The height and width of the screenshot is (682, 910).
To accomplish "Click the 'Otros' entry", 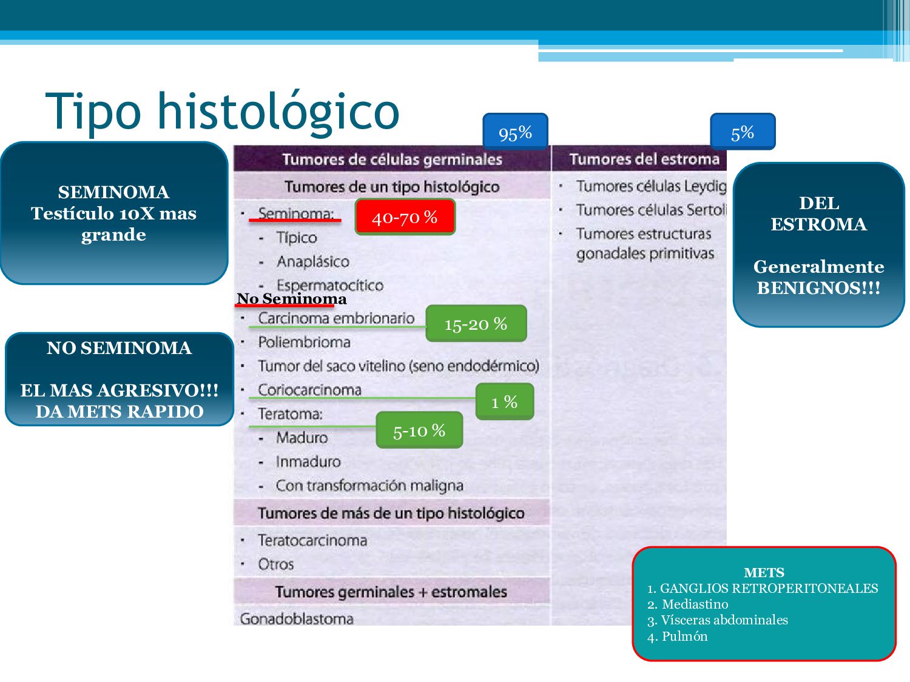I will coord(276,564).
